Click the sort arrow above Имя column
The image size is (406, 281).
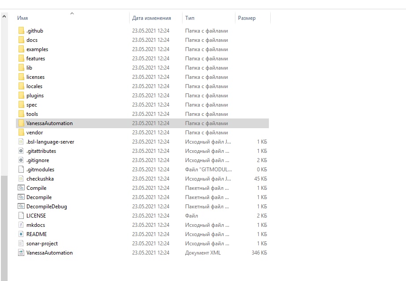[x=72, y=14]
